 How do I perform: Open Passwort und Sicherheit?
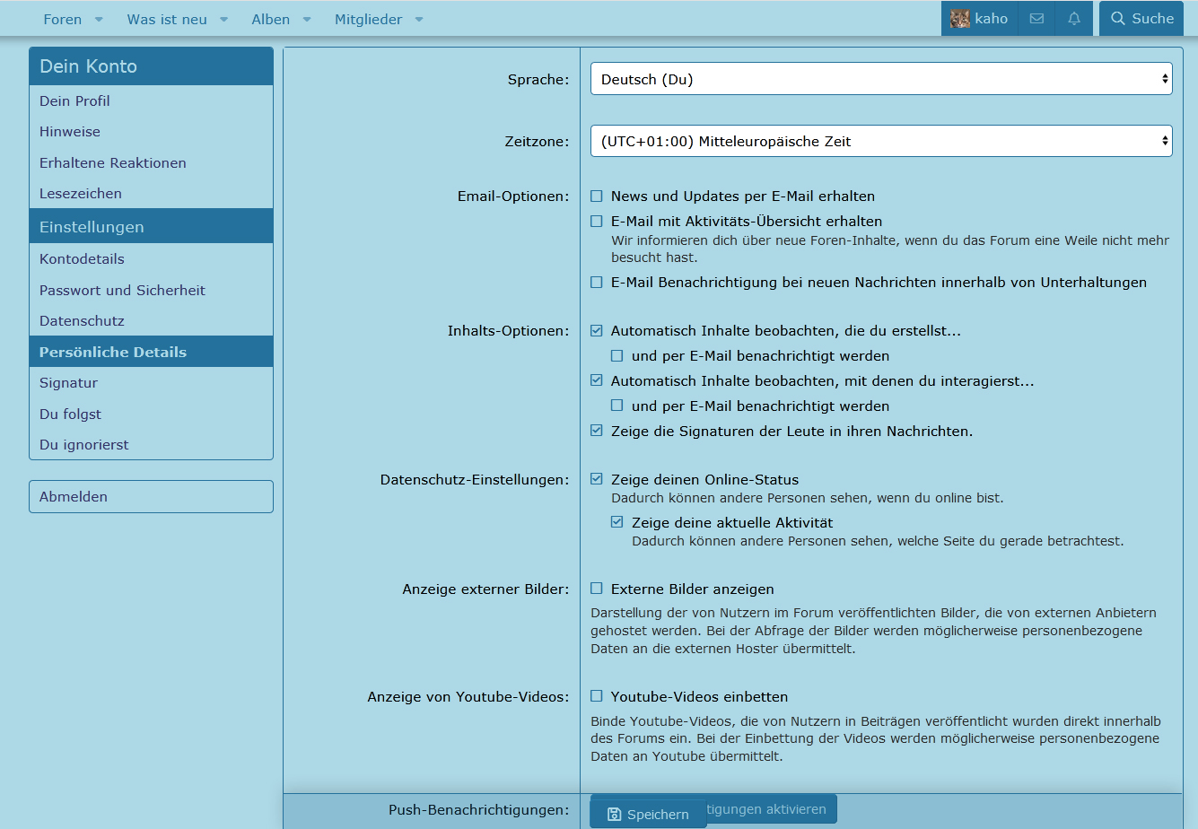(x=151, y=291)
